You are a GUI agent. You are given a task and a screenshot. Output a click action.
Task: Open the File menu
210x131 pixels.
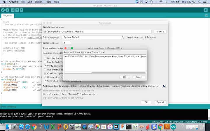(x=23, y=2)
